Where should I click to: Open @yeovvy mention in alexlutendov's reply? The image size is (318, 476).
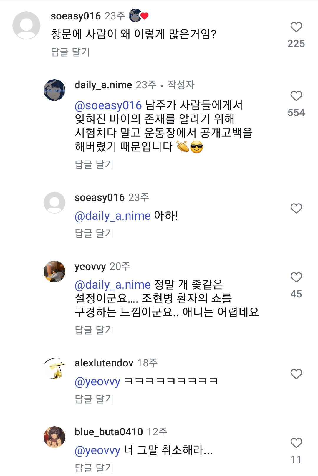tap(97, 382)
